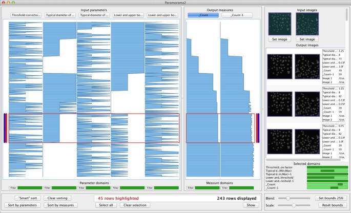Click the horizontal scrollbar below Output images

click(303, 160)
